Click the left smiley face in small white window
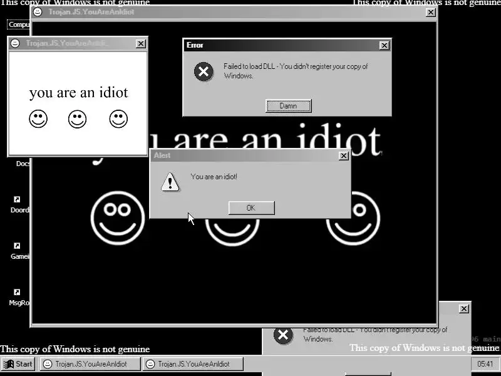Screen dimensions: 501x376 tap(38, 119)
